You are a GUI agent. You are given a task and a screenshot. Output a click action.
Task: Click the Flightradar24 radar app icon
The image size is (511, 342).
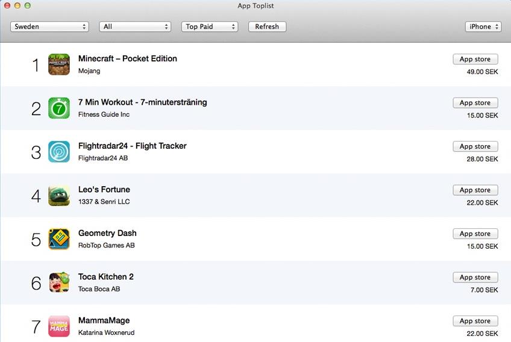[59, 152]
